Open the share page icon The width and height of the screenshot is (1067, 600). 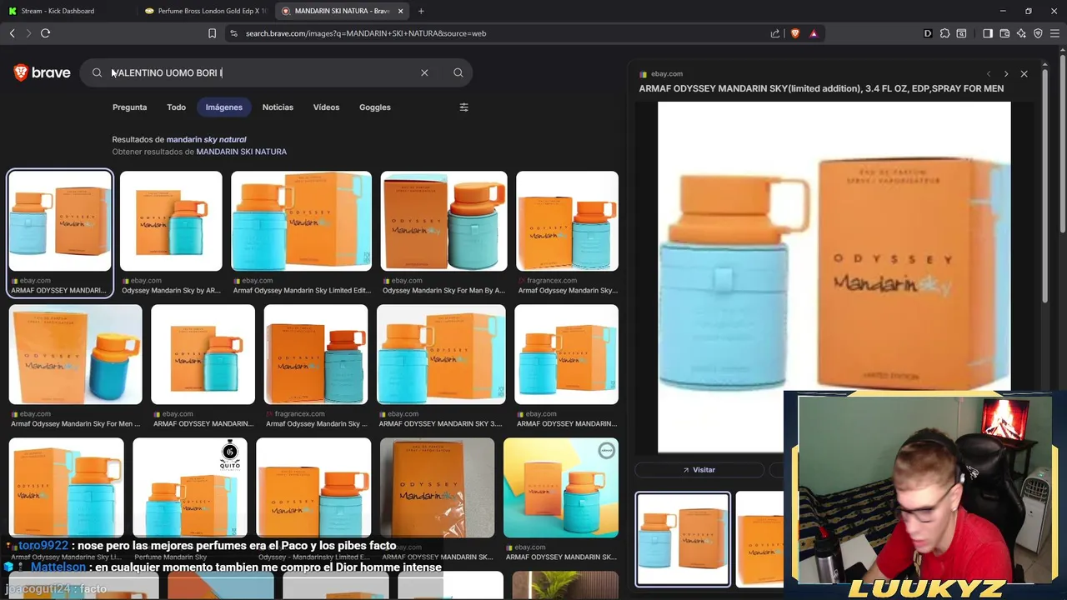tap(775, 33)
